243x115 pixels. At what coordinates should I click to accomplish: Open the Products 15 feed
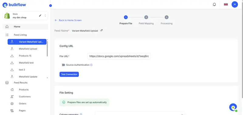coord(25,56)
